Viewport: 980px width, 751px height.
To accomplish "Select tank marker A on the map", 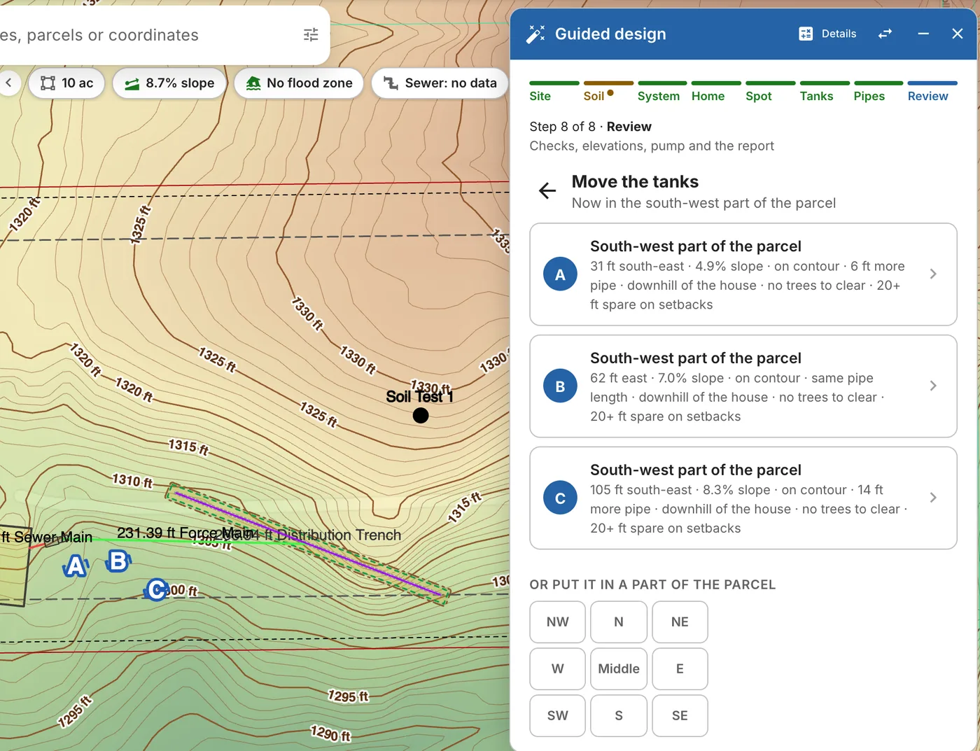I will tap(76, 566).
